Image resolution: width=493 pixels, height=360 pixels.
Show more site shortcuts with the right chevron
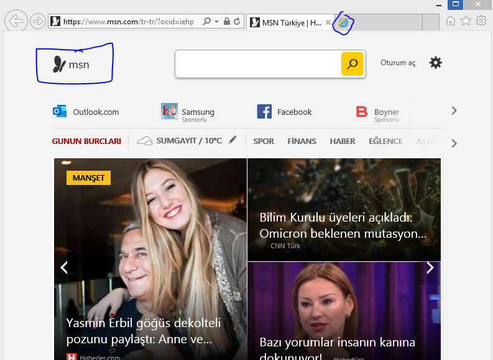(x=454, y=110)
